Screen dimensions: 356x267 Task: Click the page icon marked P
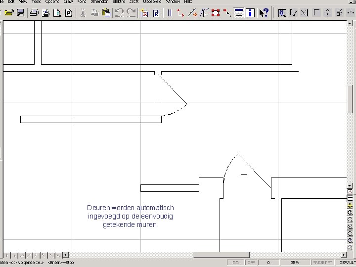coord(68,12)
